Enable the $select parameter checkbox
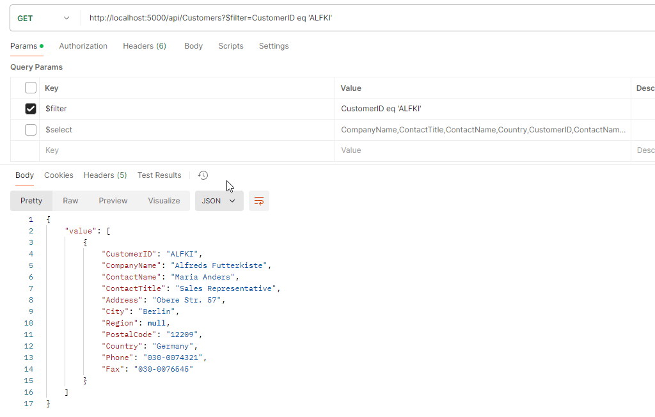655x417 pixels. (31, 130)
